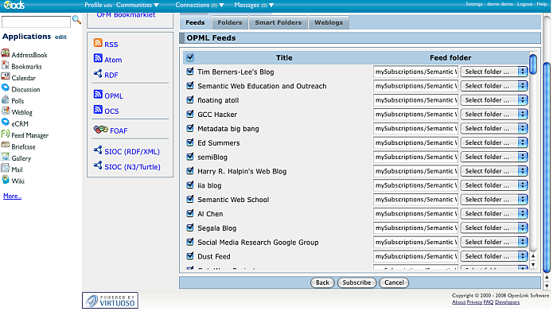Toggle the select-all checkbox in Title header
The width and height of the screenshot is (557, 319).
click(x=189, y=57)
